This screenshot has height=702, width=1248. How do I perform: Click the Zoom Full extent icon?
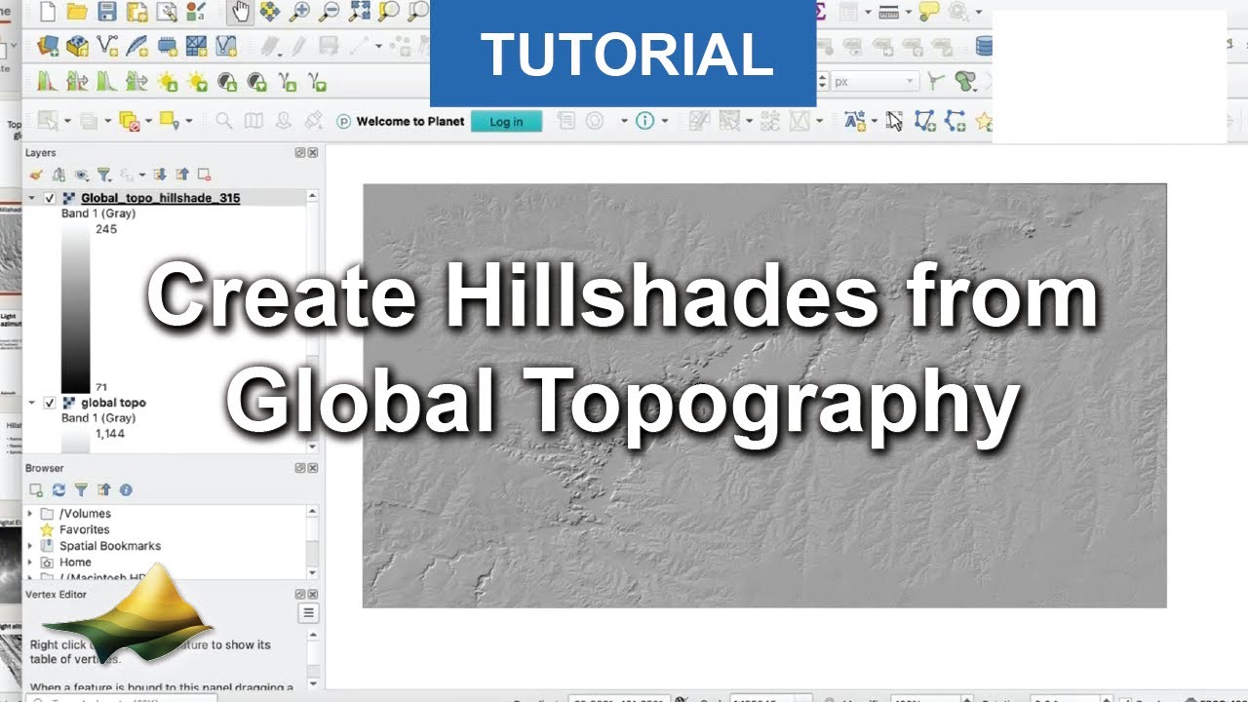point(360,12)
